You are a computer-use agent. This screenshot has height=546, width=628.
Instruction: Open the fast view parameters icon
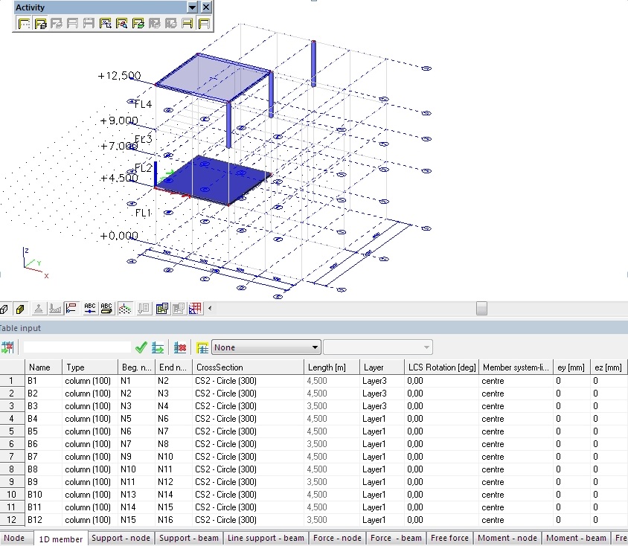(x=161, y=309)
